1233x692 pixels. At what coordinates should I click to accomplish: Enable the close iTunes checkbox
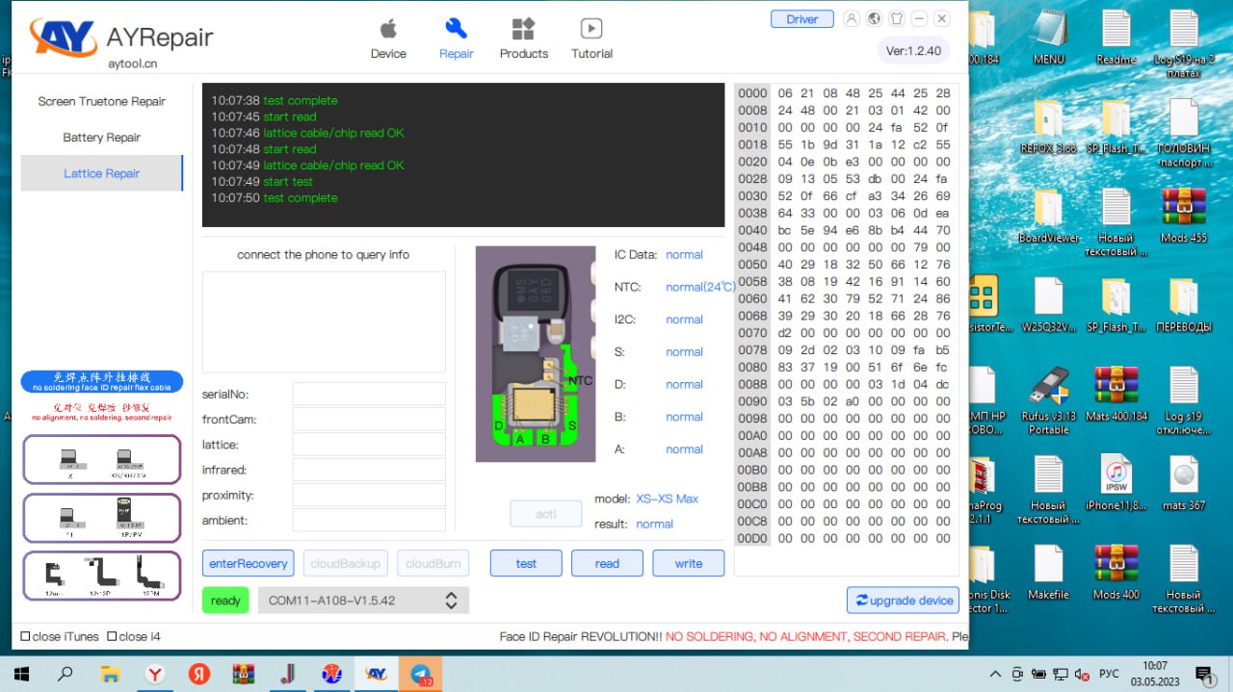pyautogui.click(x=26, y=636)
